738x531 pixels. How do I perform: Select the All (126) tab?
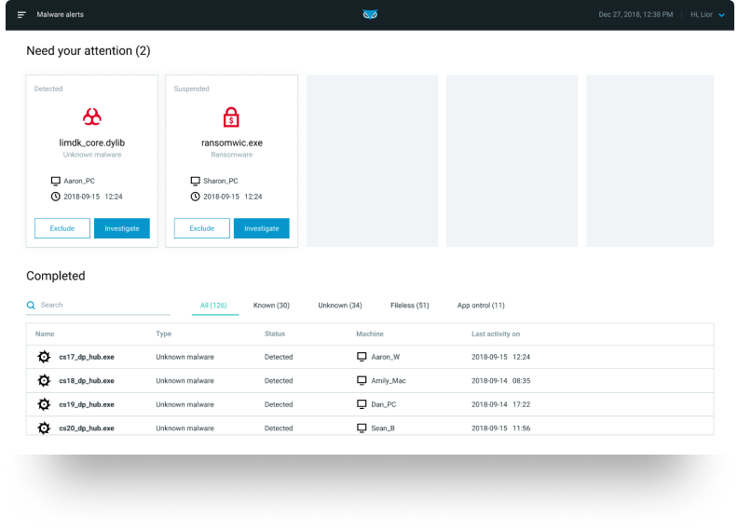213,306
